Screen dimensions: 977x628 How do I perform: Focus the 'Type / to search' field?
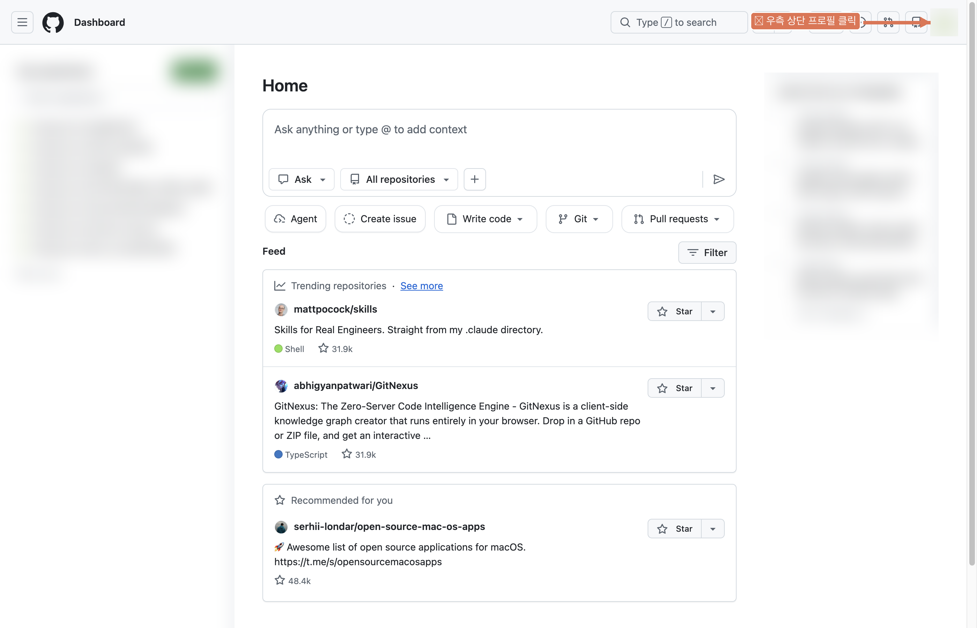[x=679, y=22]
